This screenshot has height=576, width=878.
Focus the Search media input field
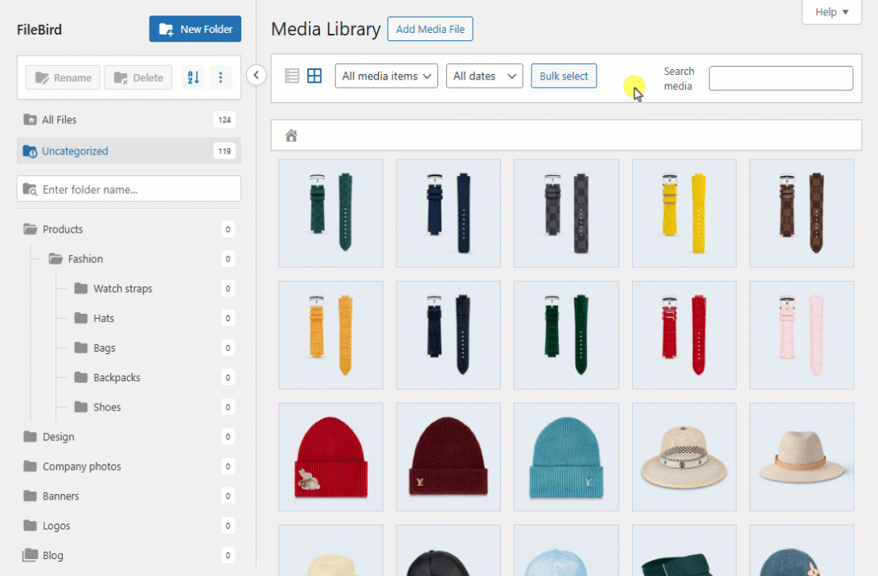[781, 78]
